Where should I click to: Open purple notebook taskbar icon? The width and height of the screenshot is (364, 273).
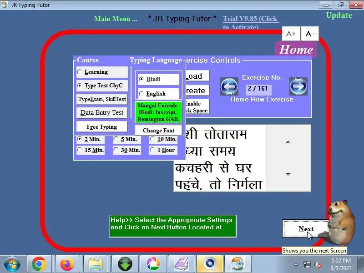point(181,264)
